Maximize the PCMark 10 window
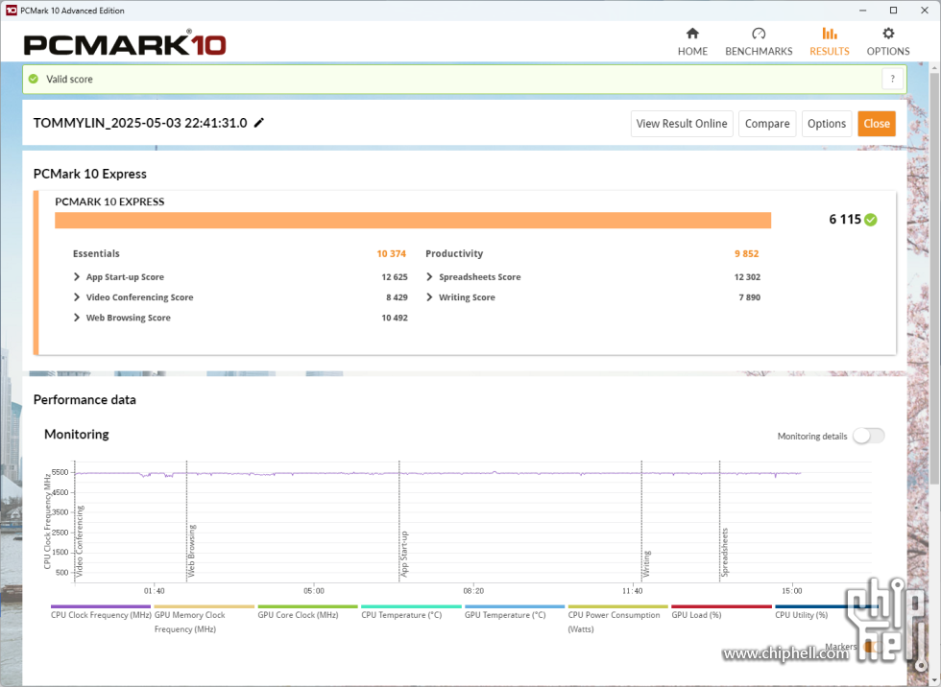941x687 pixels. click(x=894, y=11)
